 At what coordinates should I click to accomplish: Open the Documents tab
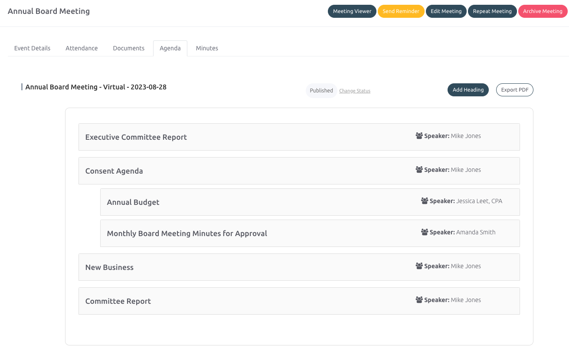[x=128, y=48]
